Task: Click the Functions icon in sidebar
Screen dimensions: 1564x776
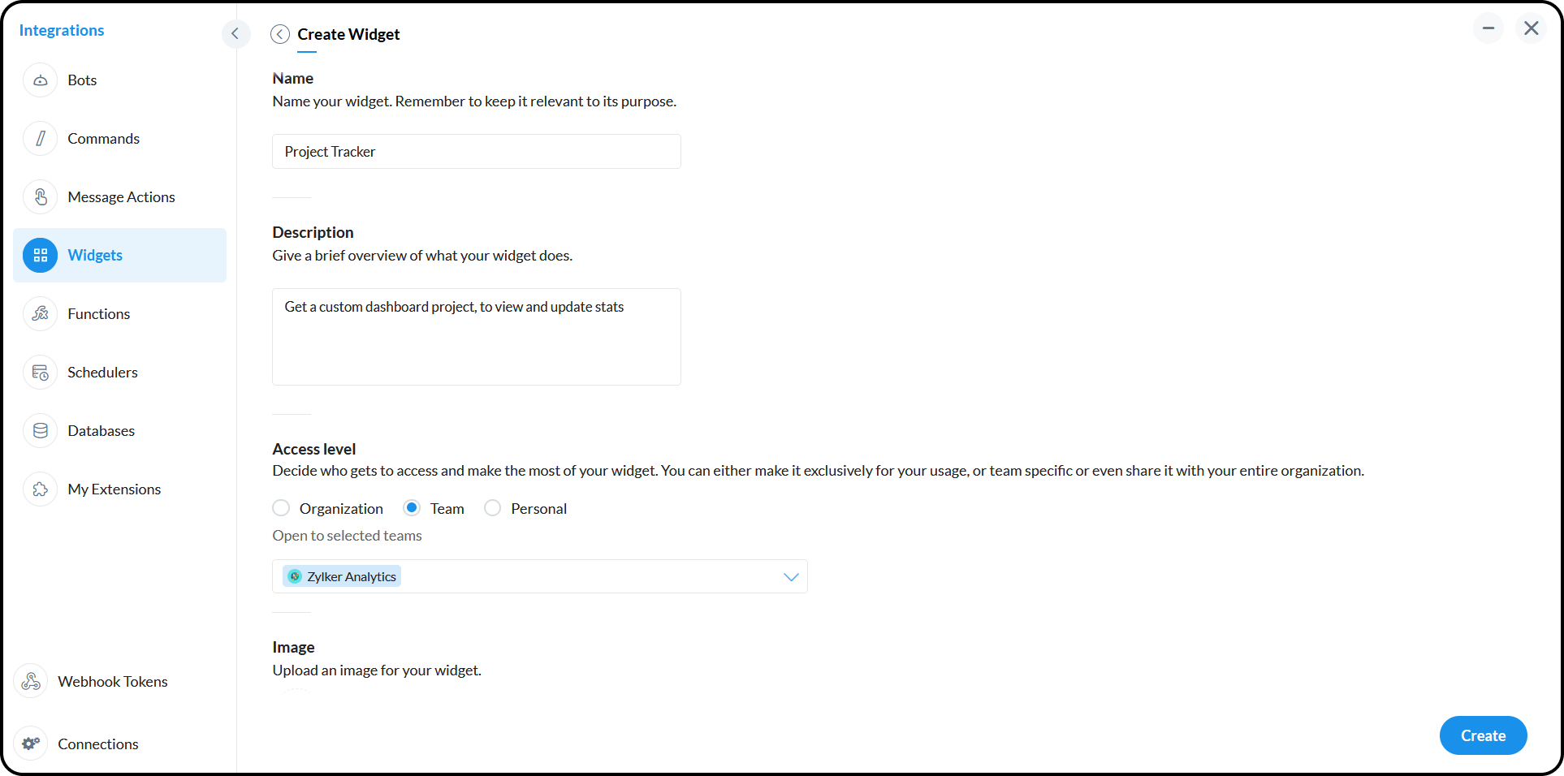Action: click(x=41, y=314)
